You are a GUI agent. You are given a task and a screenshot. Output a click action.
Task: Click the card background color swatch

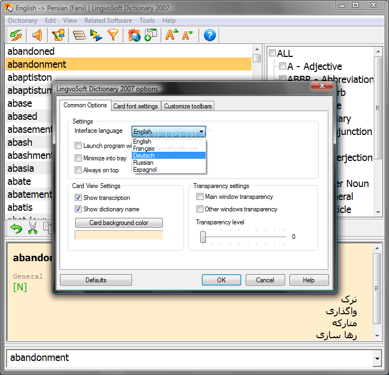[119, 235]
